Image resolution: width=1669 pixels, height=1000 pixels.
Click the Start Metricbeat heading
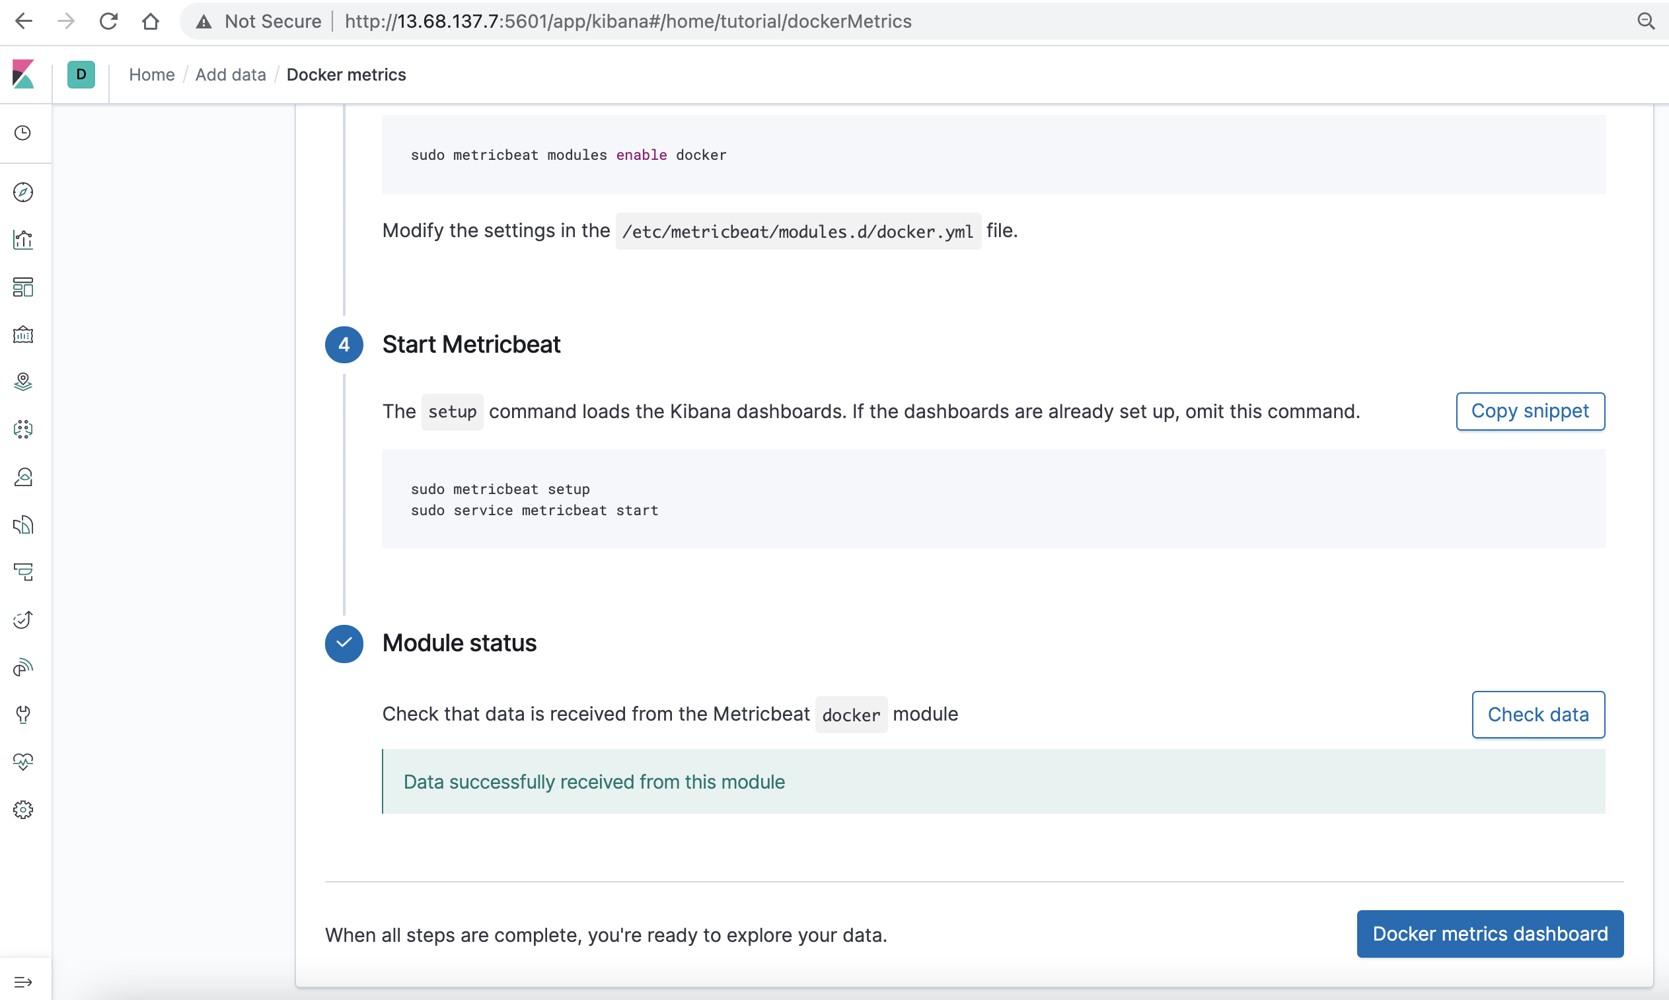coord(471,344)
